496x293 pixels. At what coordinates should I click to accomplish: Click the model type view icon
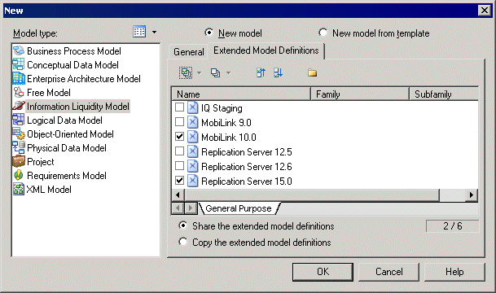pos(139,32)
